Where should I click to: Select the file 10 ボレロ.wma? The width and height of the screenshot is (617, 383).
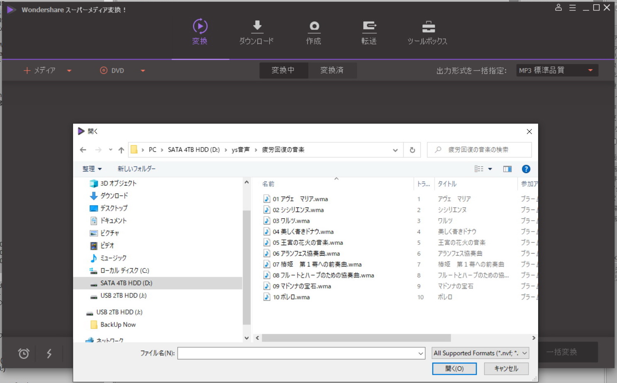click(x=291, y=297)
